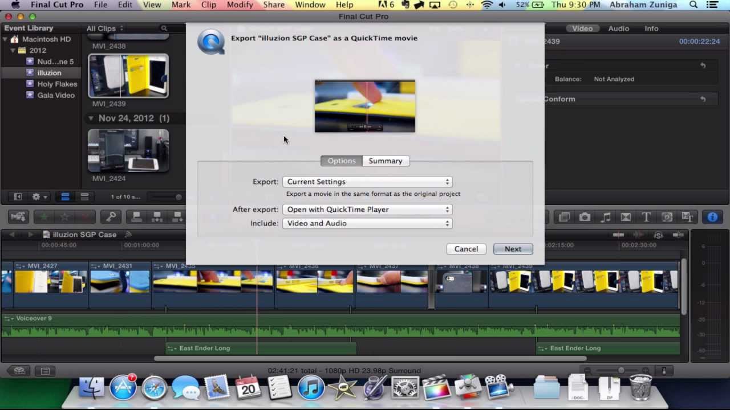Open App Store from the Dock
730x410 pixels.
(123, 388)
